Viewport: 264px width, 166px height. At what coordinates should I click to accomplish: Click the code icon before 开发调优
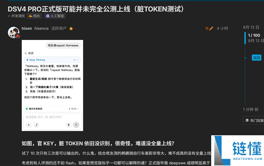point(9,16)
